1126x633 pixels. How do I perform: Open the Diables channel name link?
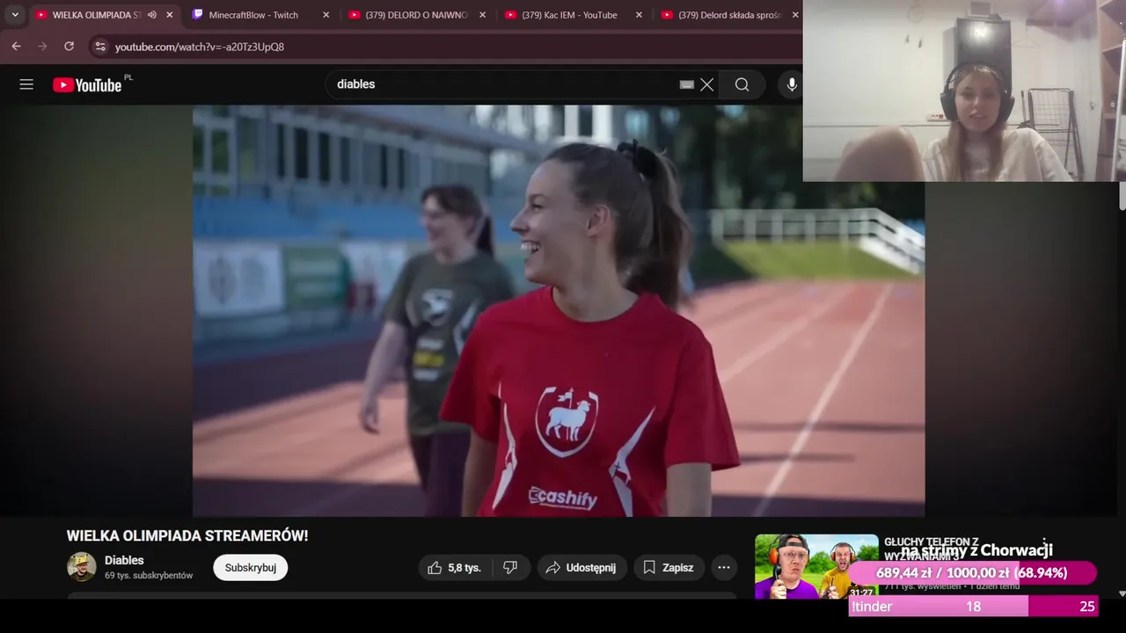[x=124, y=560]
